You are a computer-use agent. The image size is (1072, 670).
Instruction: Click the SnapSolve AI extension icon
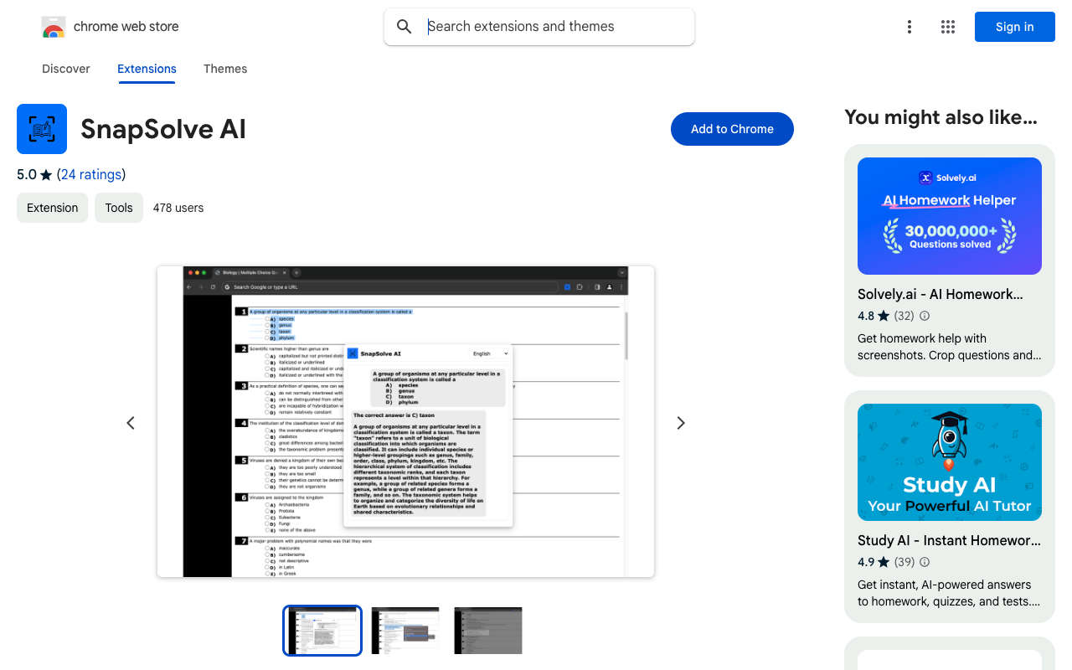[42, 129]
